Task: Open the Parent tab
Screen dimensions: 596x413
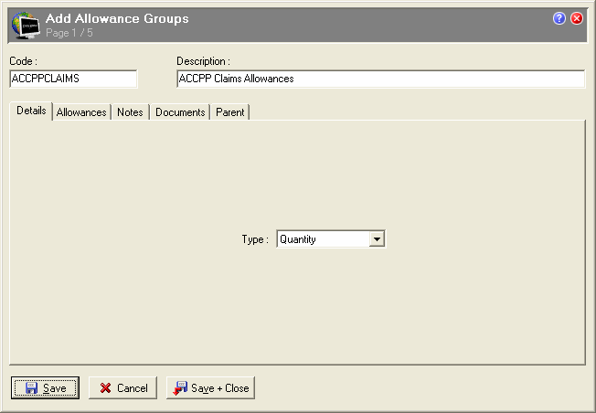Action: coord(230,112)
